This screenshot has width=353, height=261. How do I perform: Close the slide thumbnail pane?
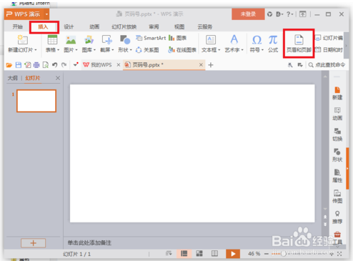[x=58, y=78]
